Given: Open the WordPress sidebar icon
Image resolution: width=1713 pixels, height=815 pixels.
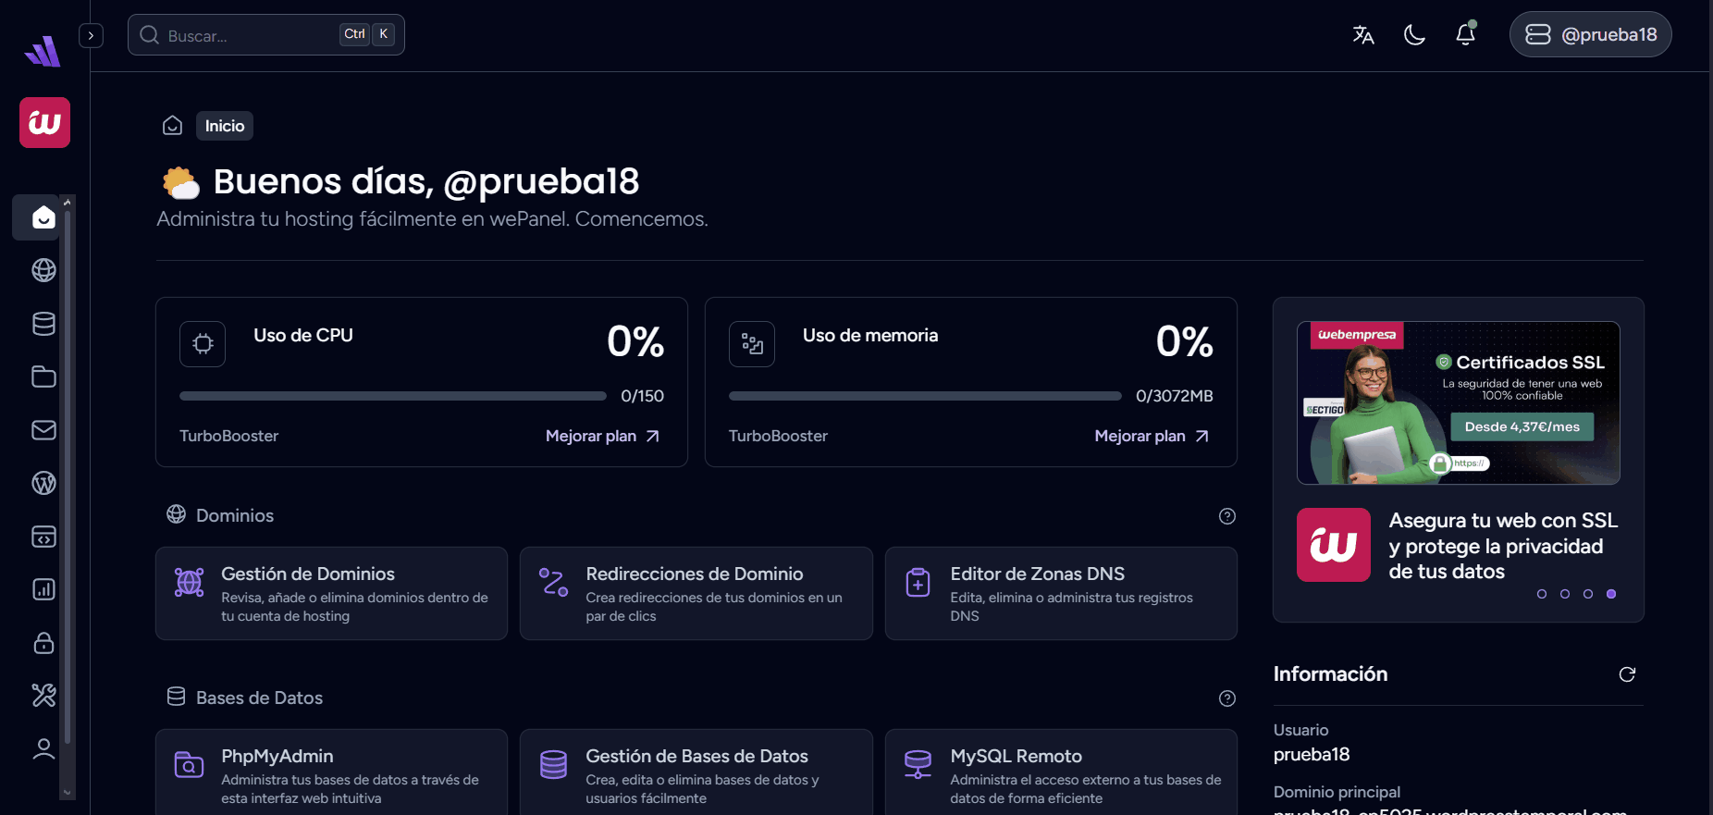Looking at the screenshot, I should [x=43, y=483].
